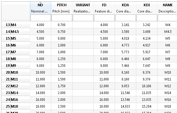The height and width of the screenshot is (113, 177).
Task: Click KDI cell 5.917
Action: [x=147, y=52]
